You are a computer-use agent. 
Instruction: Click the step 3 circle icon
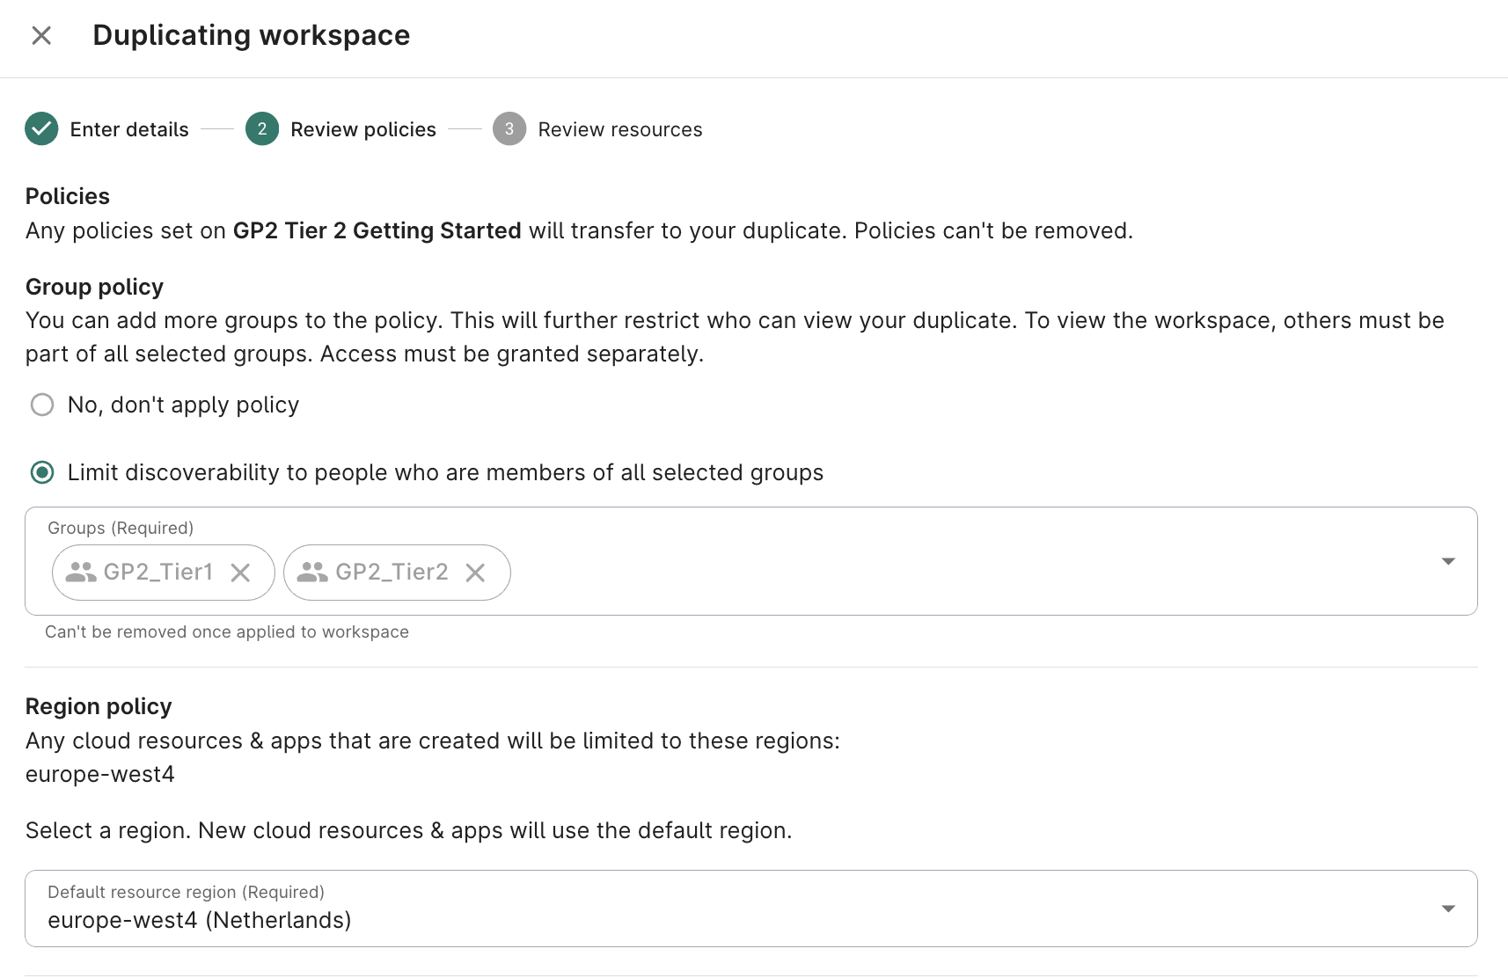pyautogui.click(x=509, y=128)
